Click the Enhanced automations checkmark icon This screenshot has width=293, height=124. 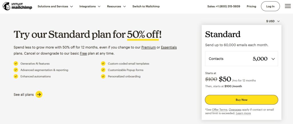point(16,76)
